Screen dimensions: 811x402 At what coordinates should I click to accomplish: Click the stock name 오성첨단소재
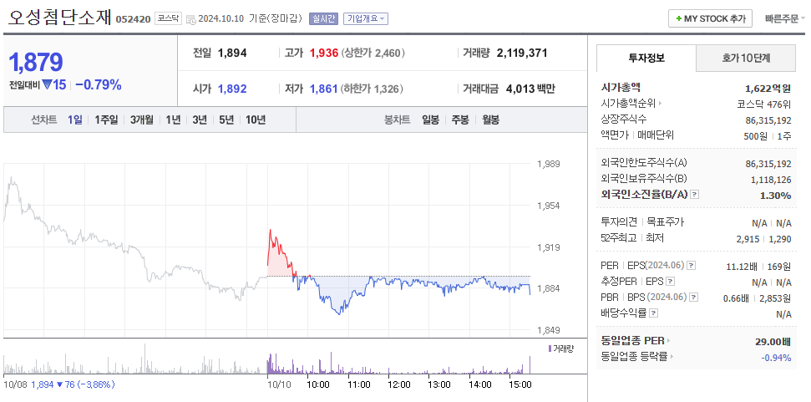click(59, 18)
